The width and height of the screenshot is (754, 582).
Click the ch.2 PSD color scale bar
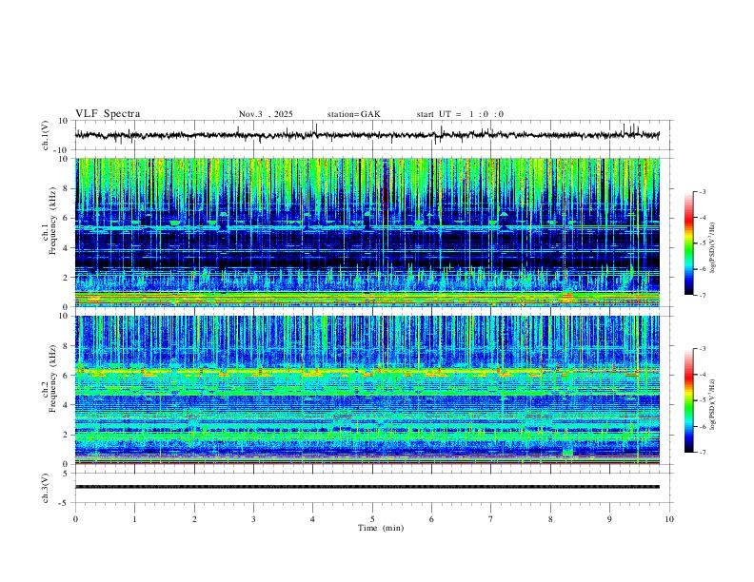pyautogui.click(x=689, y=400)
